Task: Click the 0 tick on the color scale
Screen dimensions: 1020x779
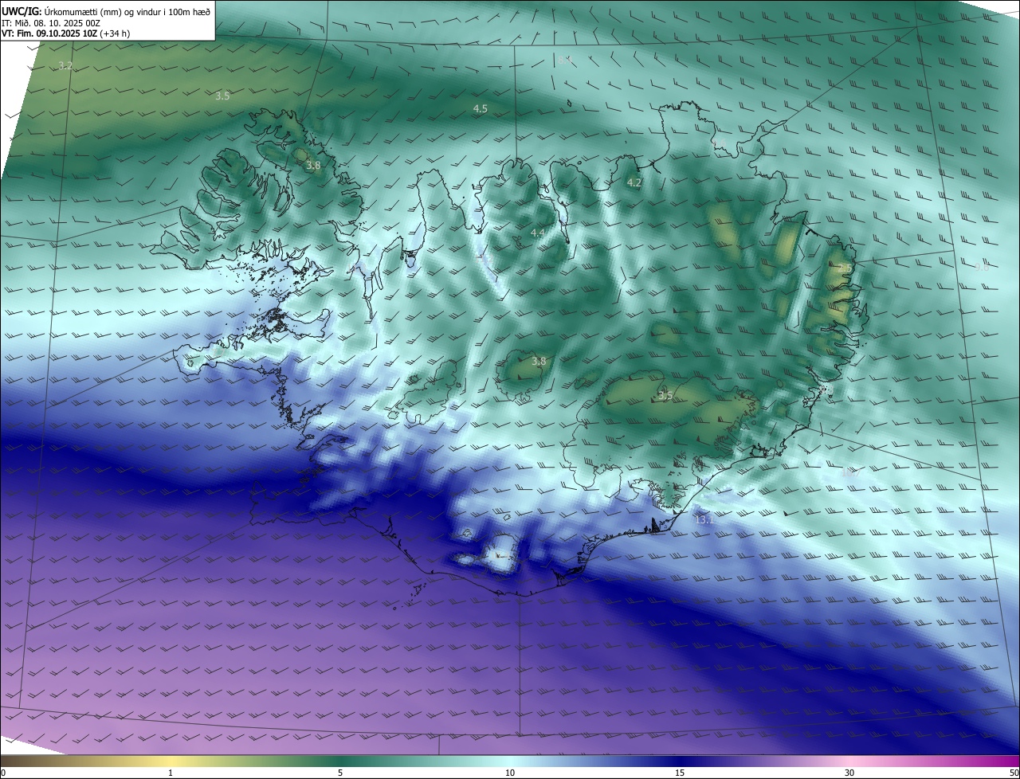Action: (3, 773)
